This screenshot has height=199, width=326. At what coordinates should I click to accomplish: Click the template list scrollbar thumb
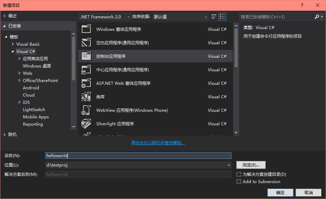(236, 48)
